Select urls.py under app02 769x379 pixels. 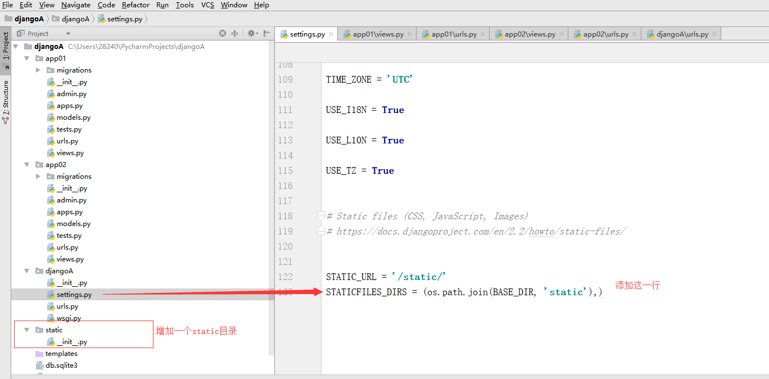point(67,247)
